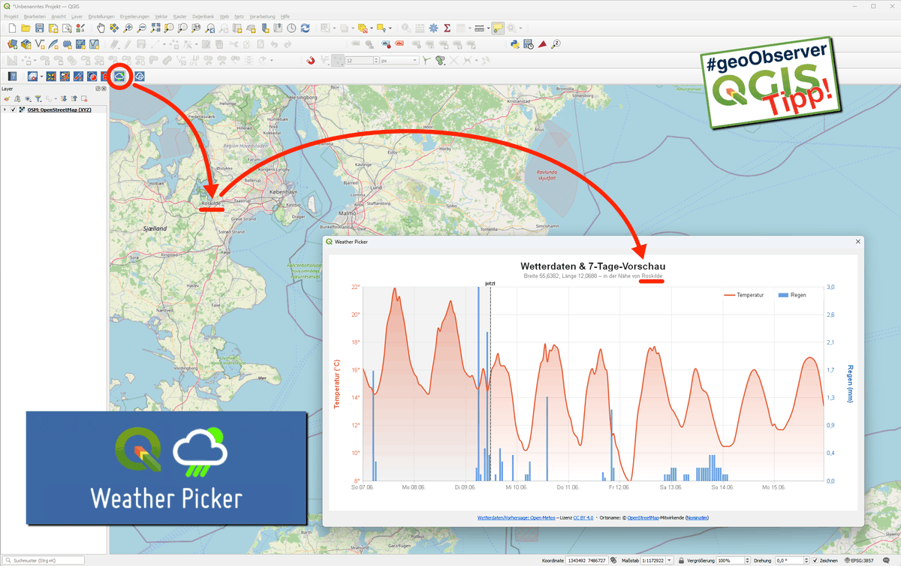Open the Bearbeiten menu
Viewport: 901px width, 566px height.
click(x=35, y=16)
